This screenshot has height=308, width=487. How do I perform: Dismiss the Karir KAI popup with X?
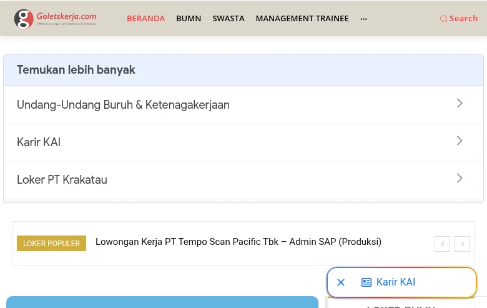[341, 282]
